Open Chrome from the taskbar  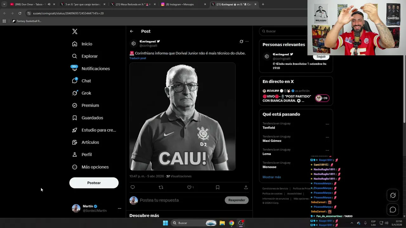232,223
